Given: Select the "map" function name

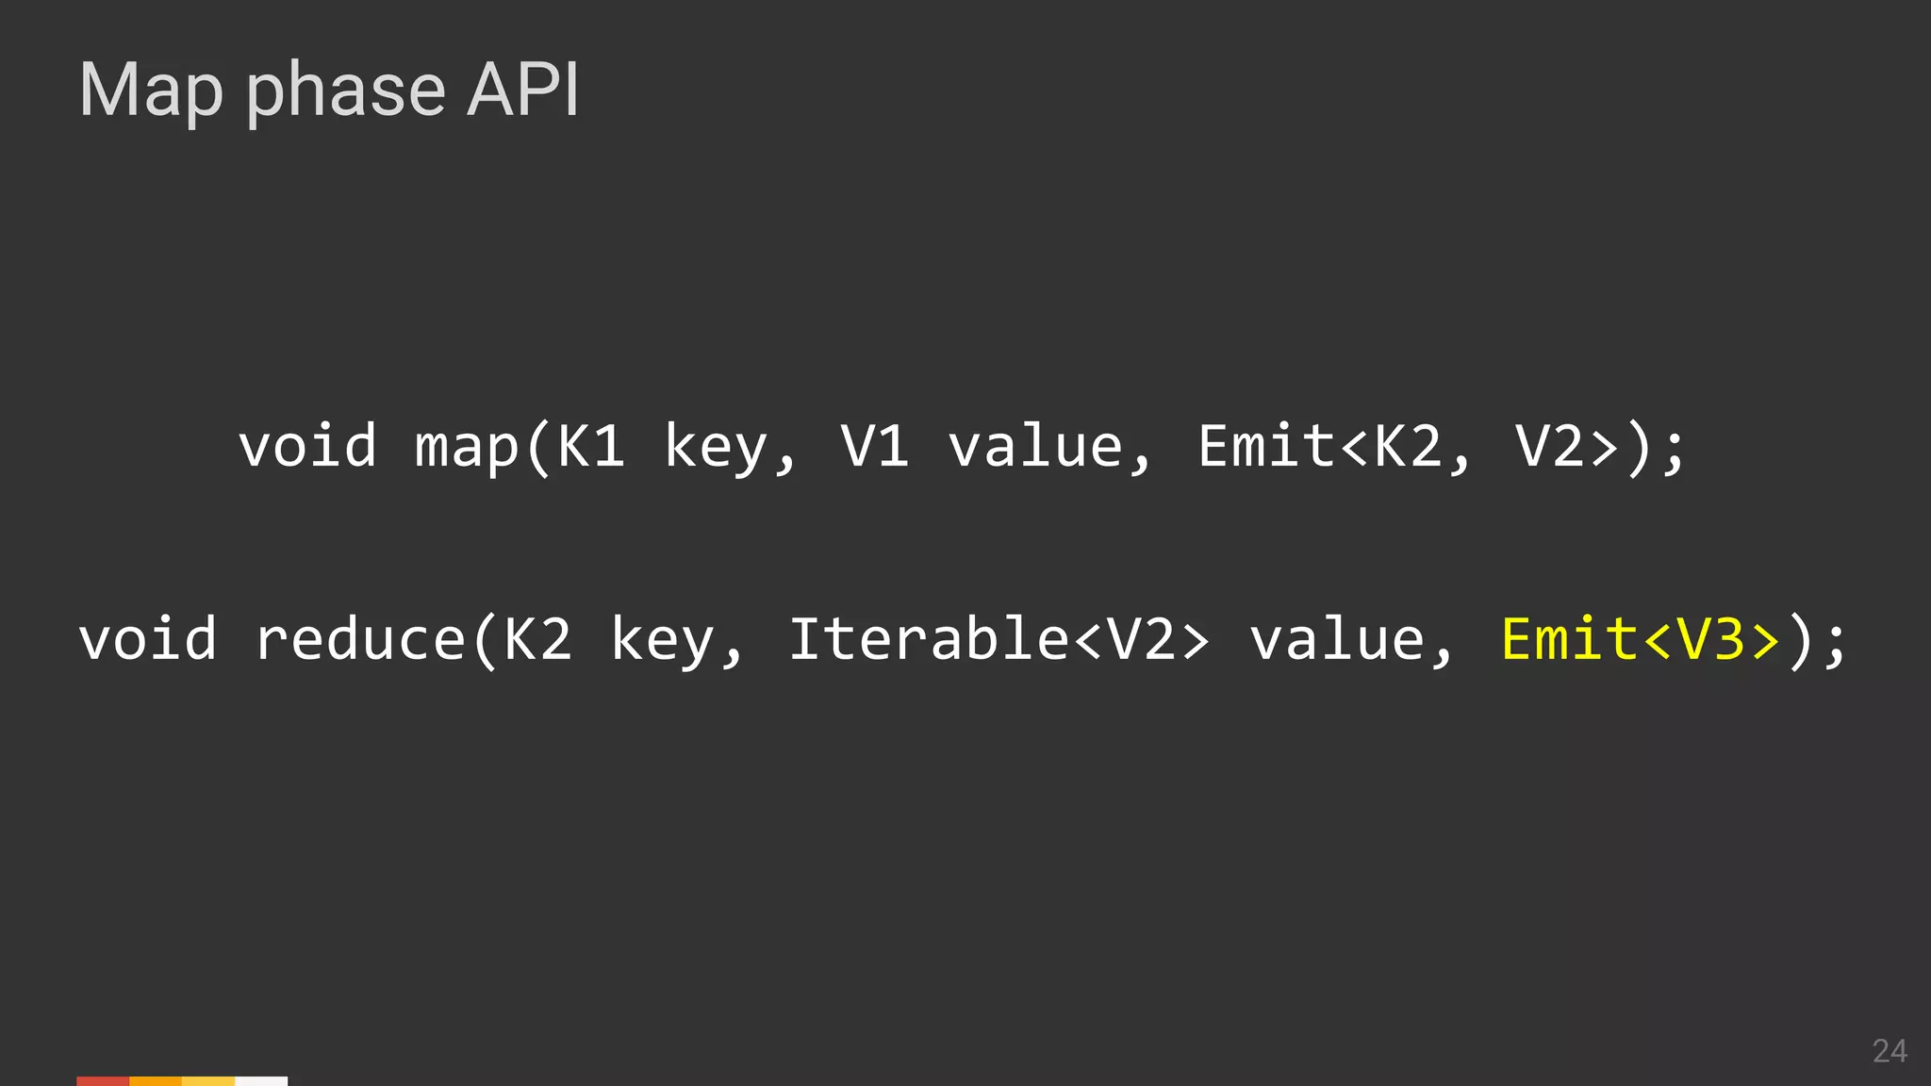Looking at the screenshot, I should click(467, 448).
